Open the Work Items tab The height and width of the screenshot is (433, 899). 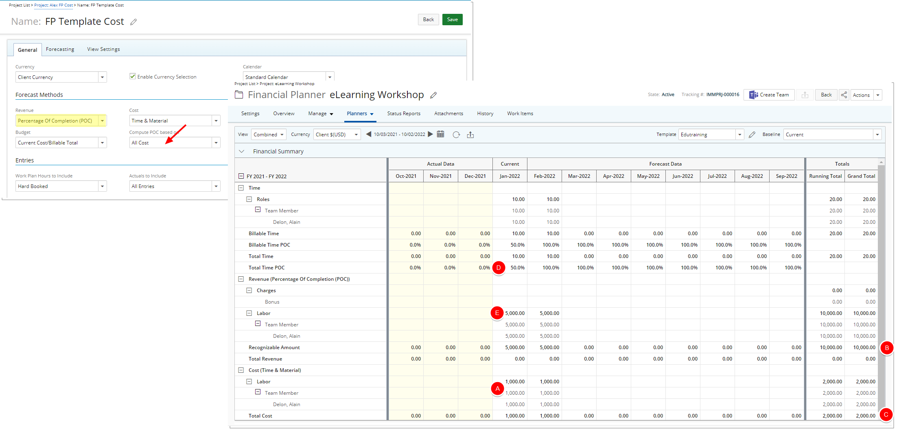click(x=520, y=114)
